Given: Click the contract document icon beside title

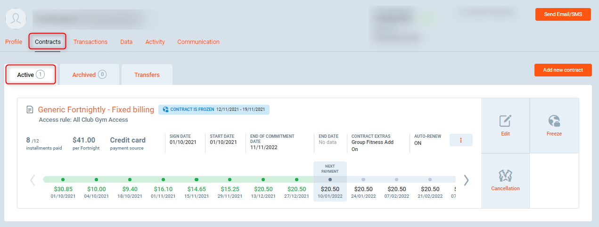Looking at the screenshot, I should point(30,109).
